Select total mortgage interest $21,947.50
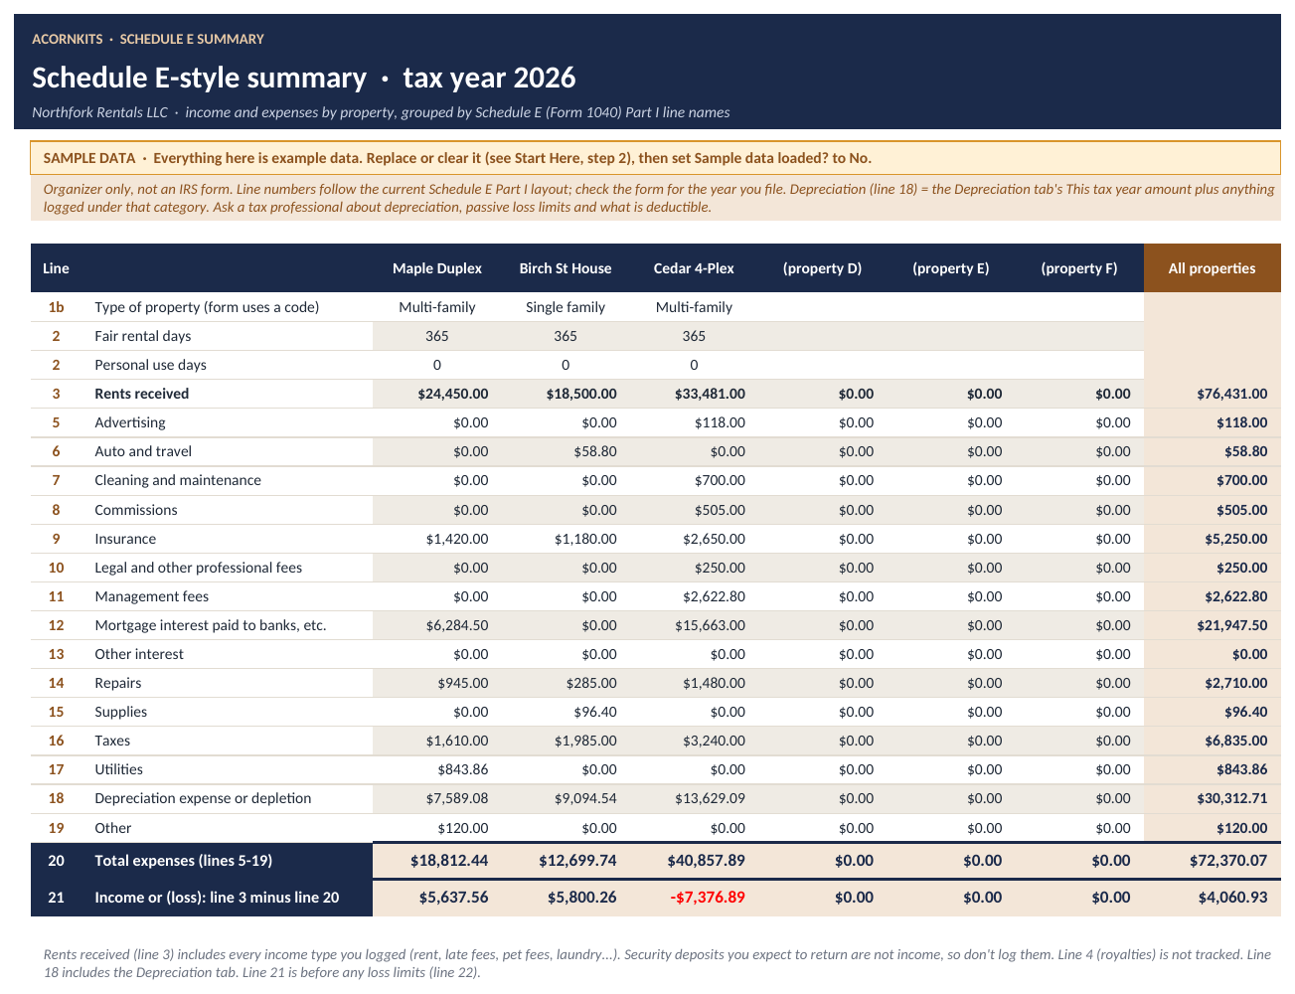 pyautogui.click(x=1213, y=625)
